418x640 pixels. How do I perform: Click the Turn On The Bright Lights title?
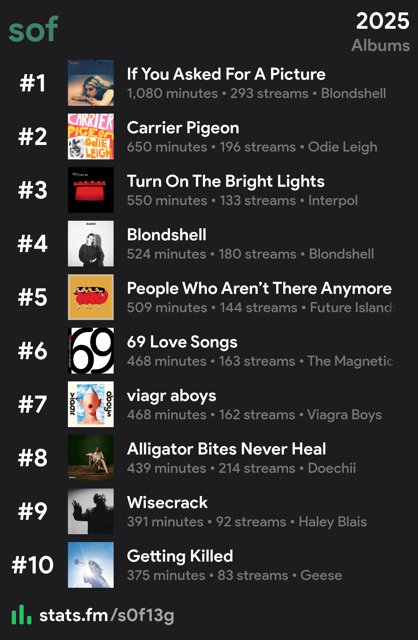(226, 182)
